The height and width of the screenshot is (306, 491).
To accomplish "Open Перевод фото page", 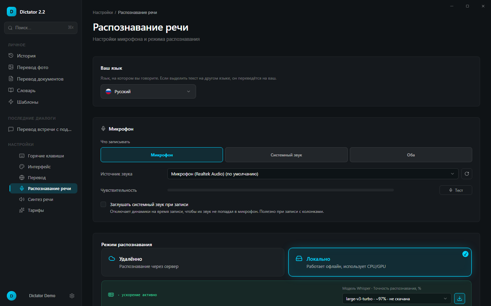I will [41, 67].
